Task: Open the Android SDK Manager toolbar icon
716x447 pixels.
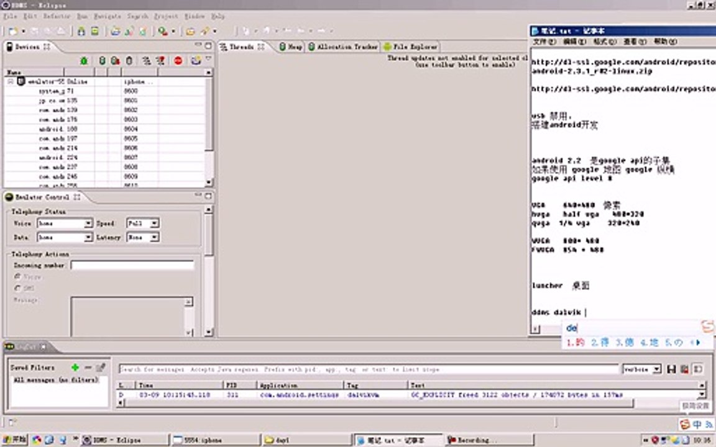Action: 81,31
